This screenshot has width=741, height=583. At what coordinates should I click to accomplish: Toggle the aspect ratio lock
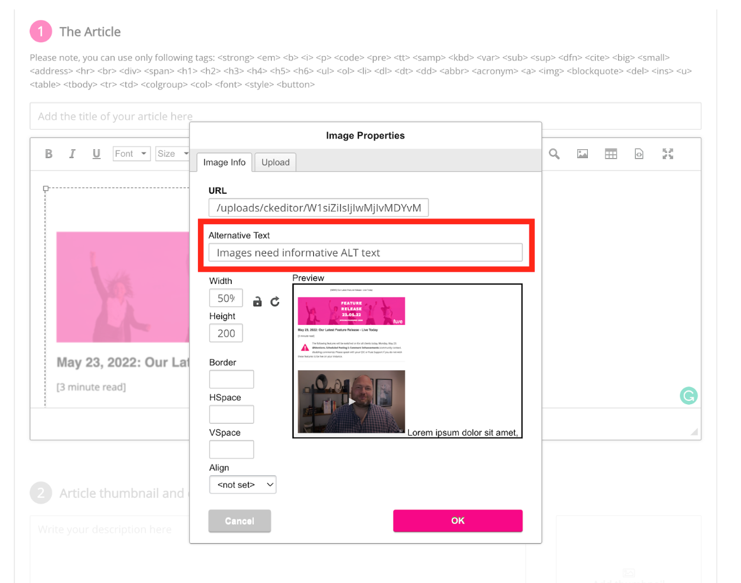pyautogui.click(x=257, y=301)
